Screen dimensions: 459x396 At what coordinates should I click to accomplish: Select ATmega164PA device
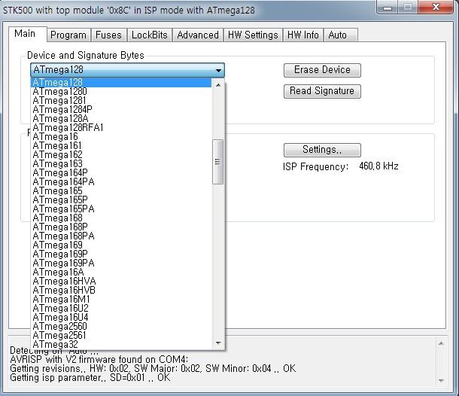[121, 182]
